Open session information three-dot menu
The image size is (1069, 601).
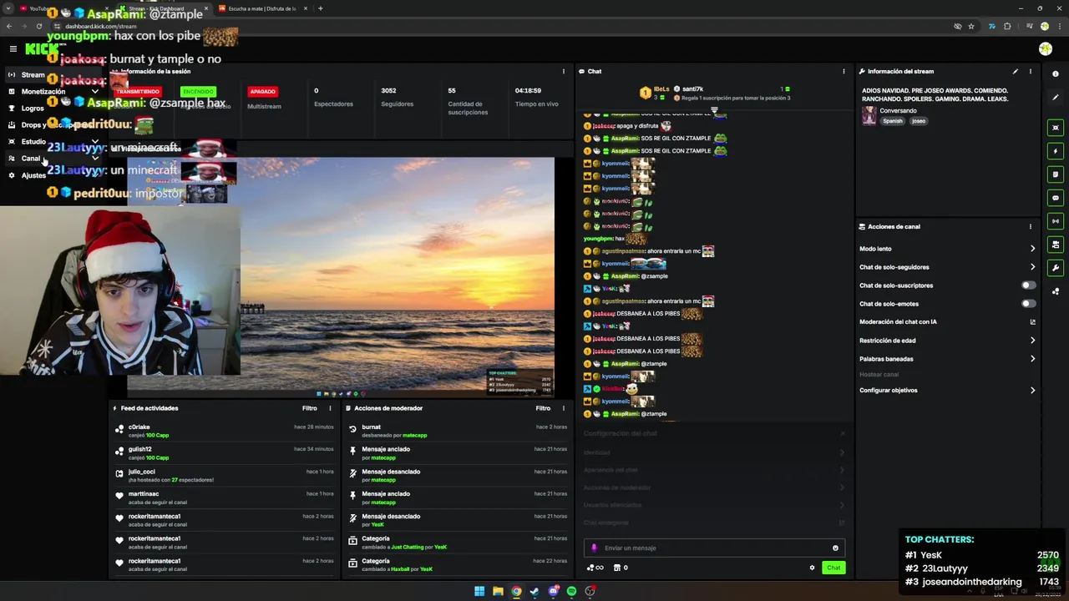click(x=564, y=72)
